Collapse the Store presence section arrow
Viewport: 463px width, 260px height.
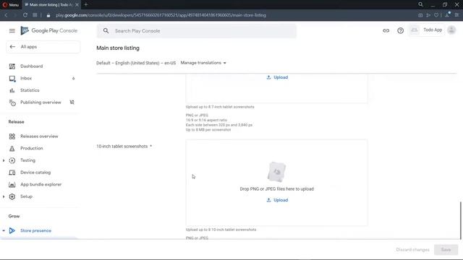(x=4, y=230)
